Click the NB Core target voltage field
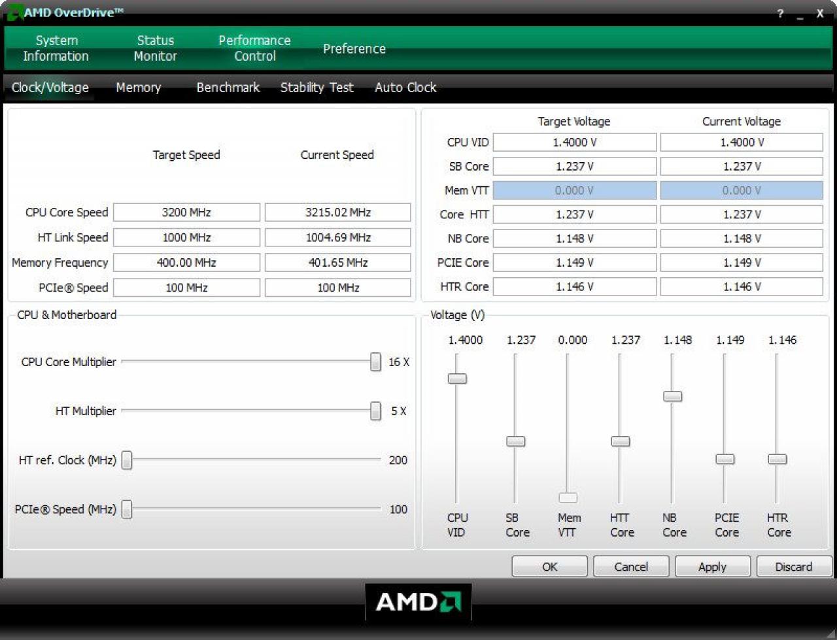The image size is (837, 640). click(x=575, y=239)
